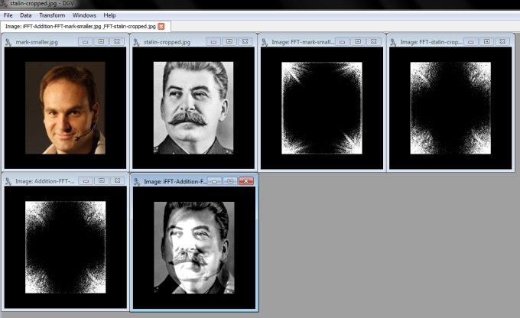Click the FFT-stalin-crop spectrum image
Viewport: 520px width, 318px height.
click(x=450, y=108)
